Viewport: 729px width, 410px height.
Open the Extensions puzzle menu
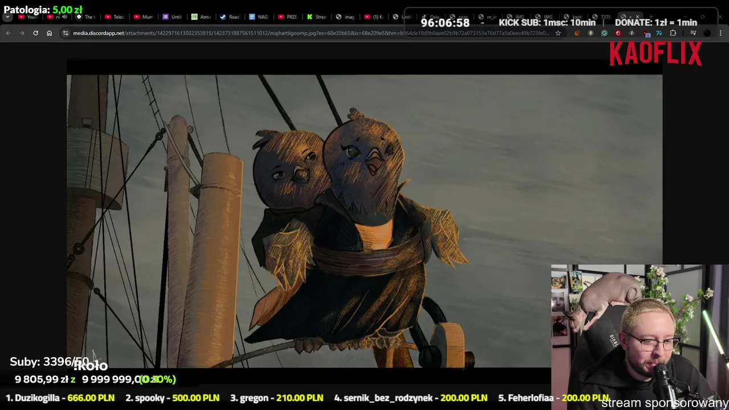click(x=673, y=33)
